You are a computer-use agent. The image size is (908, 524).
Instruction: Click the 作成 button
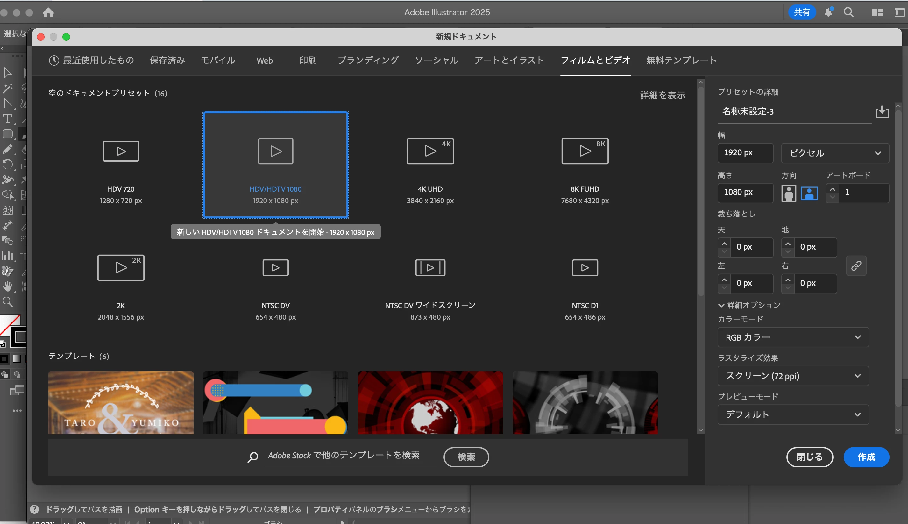(x=866, y=457)
